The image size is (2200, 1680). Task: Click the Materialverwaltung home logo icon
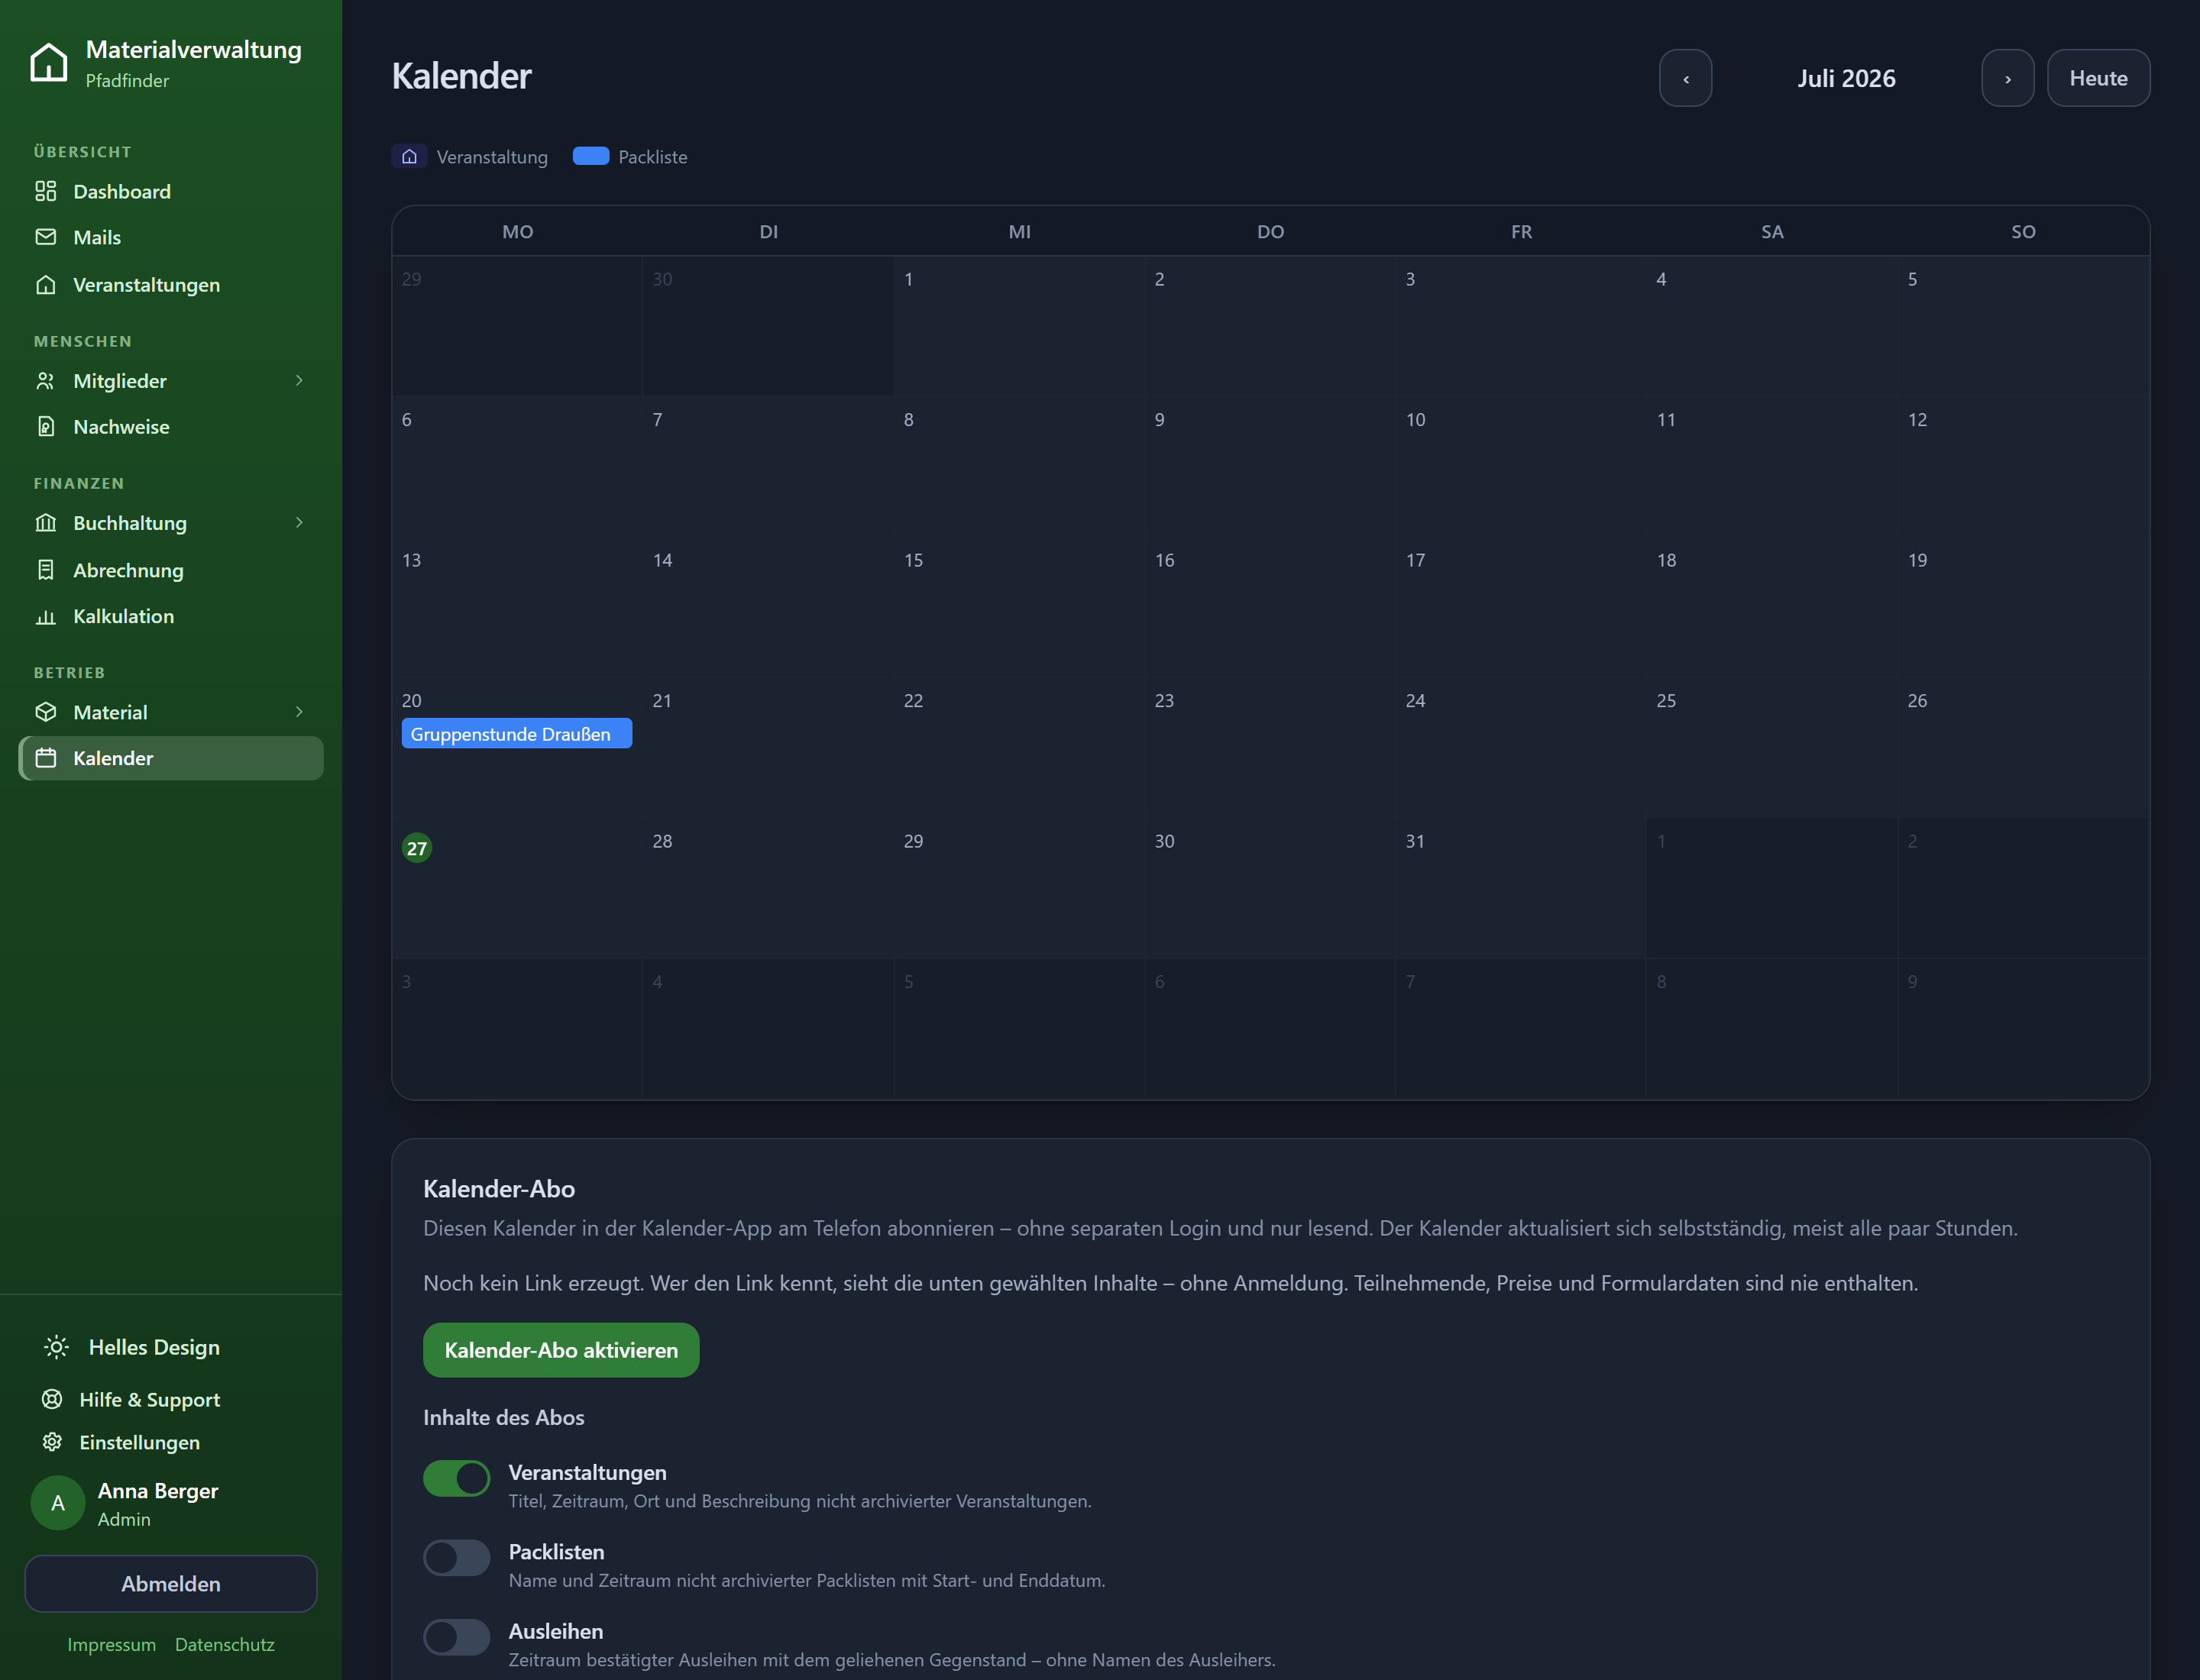[48, 63]
